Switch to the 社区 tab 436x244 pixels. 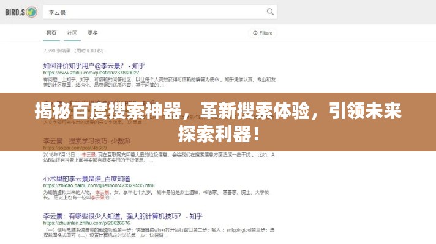[72, 33]
